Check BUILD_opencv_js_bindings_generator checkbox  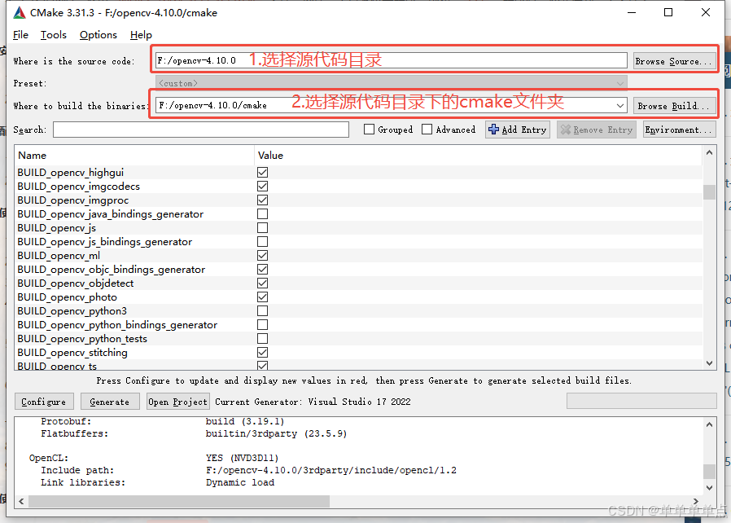click(262, 242)
